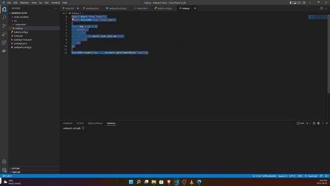Open the terminal launch profile dropdown
The image size is (330, 186).
click(310, 123)
